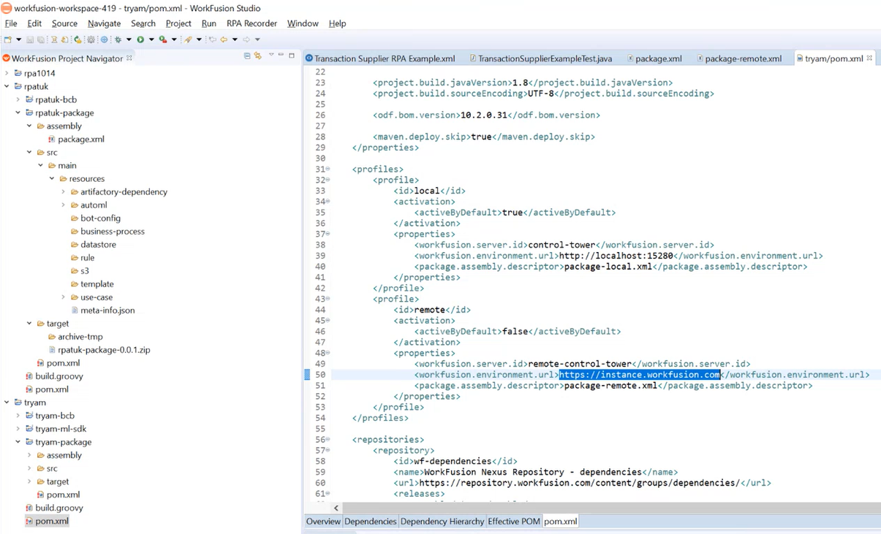Open the Source menu

tap(64, 23)
